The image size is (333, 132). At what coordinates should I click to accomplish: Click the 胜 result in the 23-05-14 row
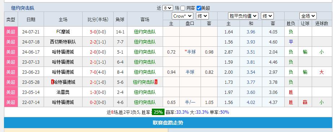pos(291,92)
